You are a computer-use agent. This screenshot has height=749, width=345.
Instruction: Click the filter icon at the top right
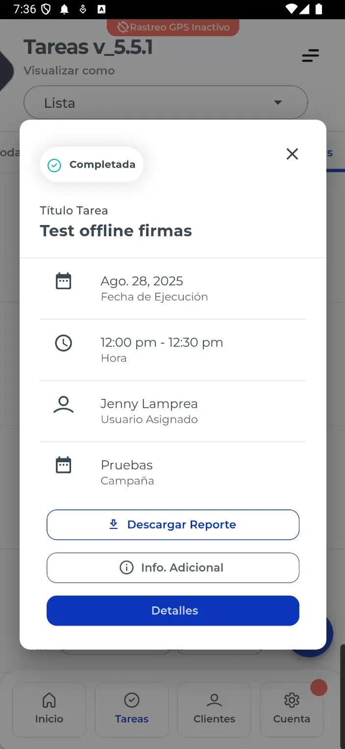(310, 56)
